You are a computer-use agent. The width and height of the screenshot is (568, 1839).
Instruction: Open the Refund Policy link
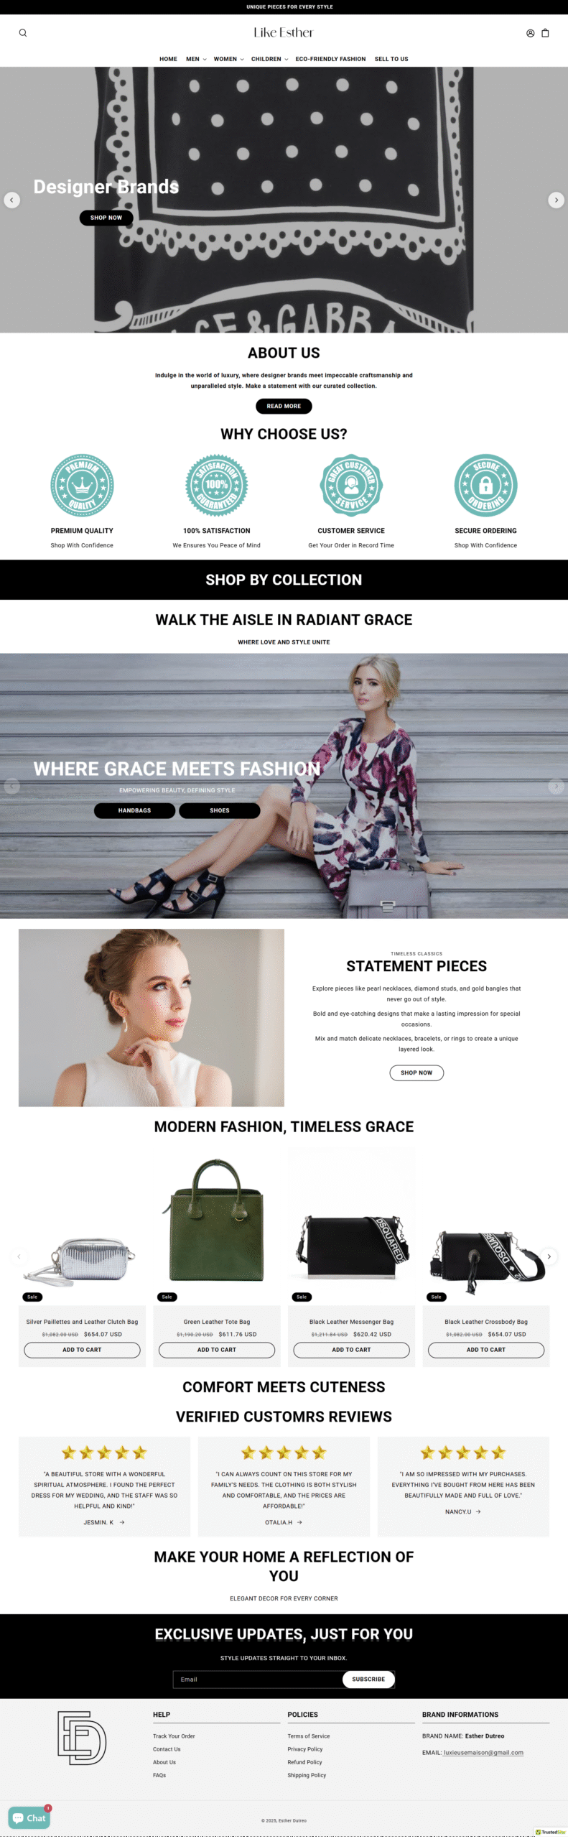coord(304,1762)
